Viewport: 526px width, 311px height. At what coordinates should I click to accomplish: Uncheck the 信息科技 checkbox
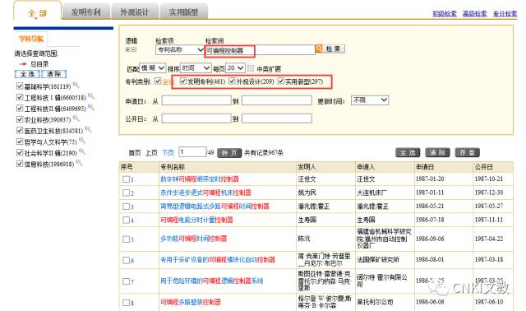pos(20,164)
